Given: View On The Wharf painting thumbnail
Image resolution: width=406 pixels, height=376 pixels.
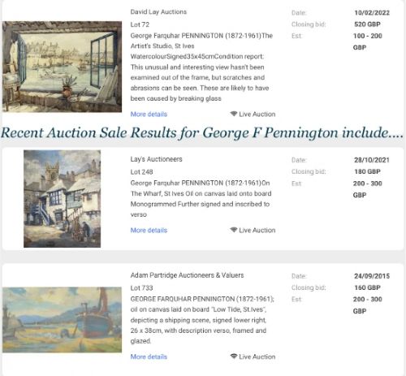Looking at the screenshot, I should [x=62, y=199].
